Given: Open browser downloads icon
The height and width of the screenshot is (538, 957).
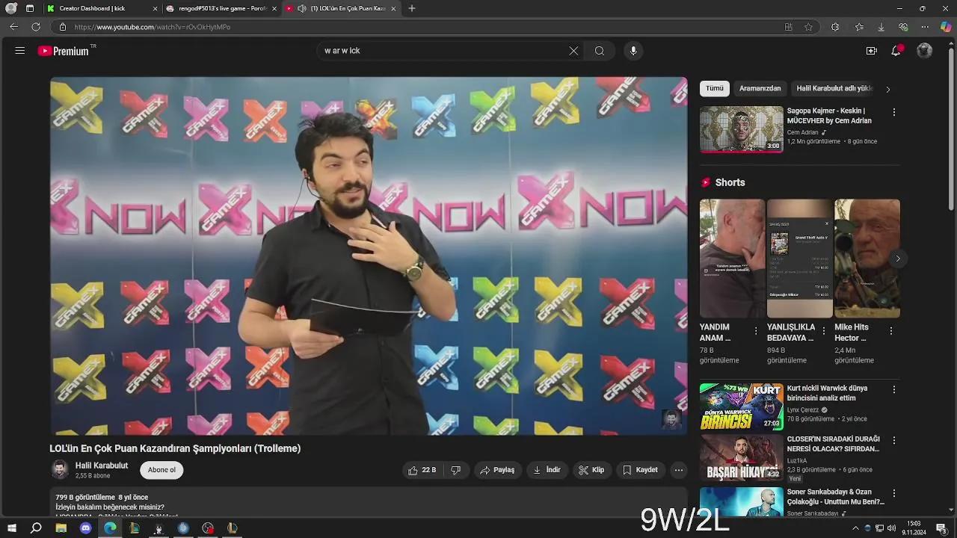Looking at the screenshot, I should [881, 27].
